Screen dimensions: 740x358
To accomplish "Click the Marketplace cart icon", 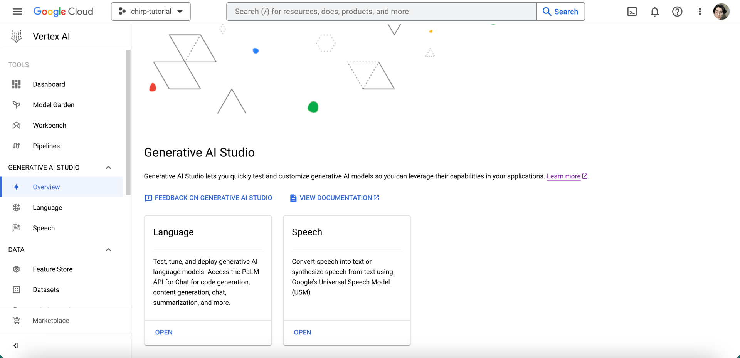I will [x=17, y=321].
